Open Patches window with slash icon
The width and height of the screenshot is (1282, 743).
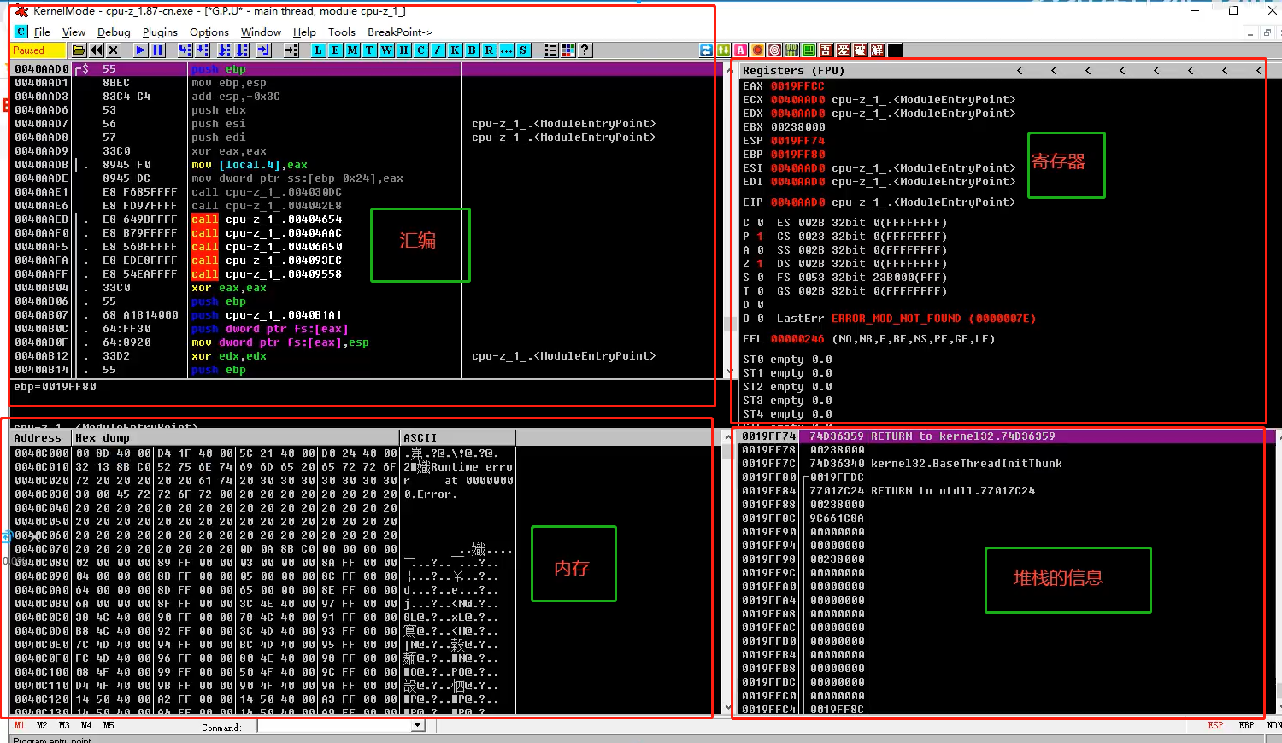[x=438, y=50]
